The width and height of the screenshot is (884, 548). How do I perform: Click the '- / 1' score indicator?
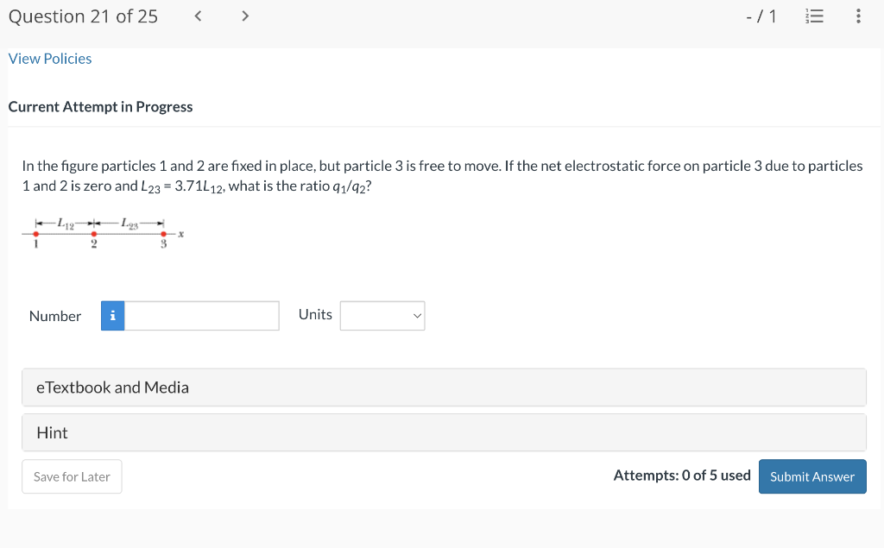(761, 16)
